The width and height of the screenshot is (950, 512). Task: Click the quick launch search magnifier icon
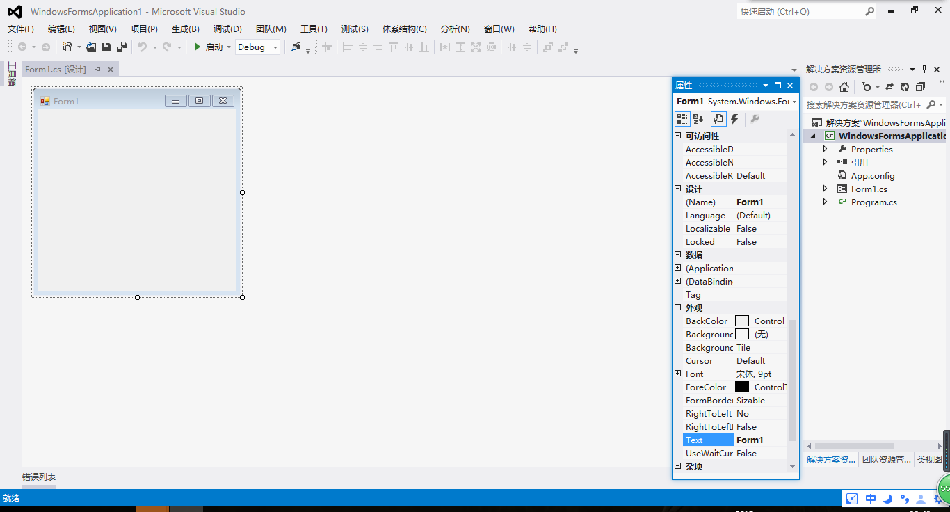coord(870,11)
